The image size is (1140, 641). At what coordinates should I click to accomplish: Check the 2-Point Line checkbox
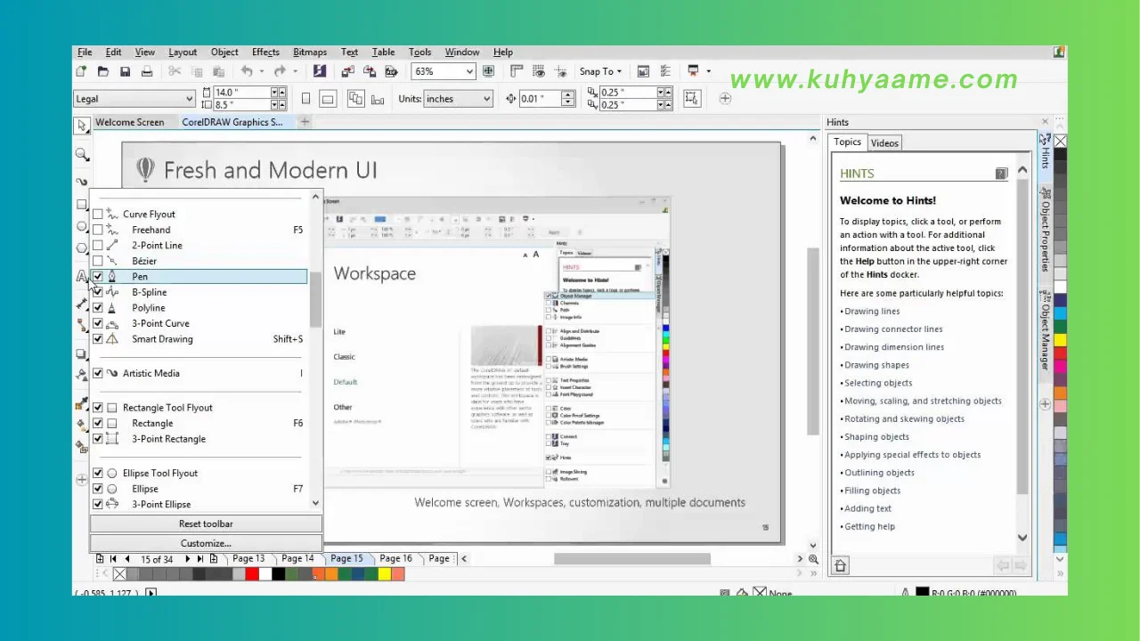(x=98, y=246)
